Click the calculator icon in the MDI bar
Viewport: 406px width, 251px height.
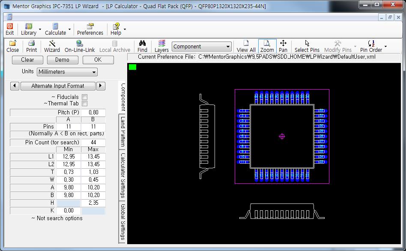pos(9,17)
